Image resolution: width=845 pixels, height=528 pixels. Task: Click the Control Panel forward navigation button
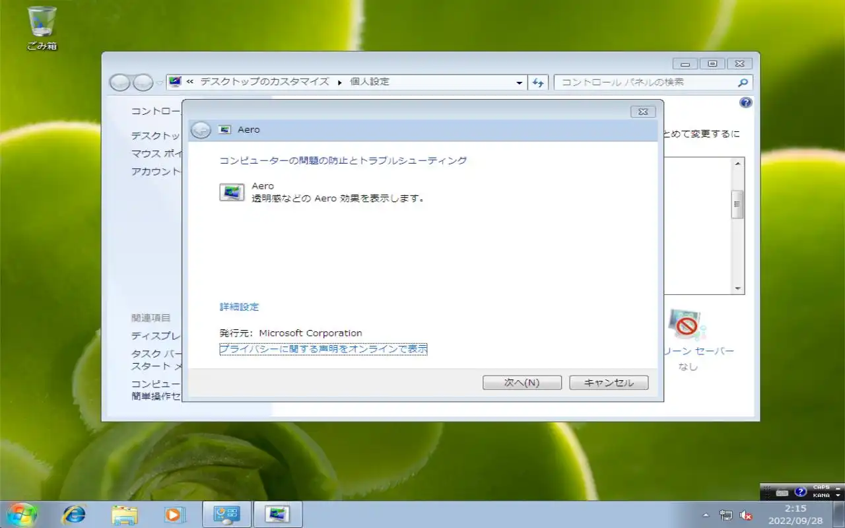click(x=143, y=82)
